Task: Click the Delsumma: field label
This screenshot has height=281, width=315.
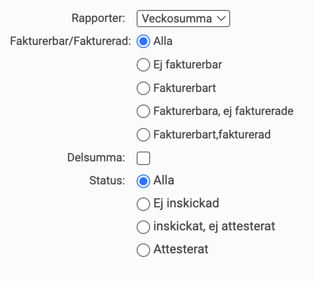Action: pos(96,157)
